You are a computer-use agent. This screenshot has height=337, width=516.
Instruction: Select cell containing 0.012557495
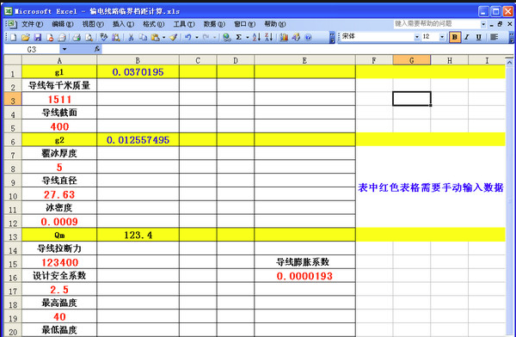click(138, 140)
